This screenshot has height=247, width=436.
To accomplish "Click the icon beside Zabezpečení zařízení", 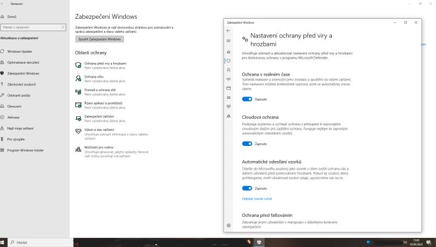I will [78, 119].
